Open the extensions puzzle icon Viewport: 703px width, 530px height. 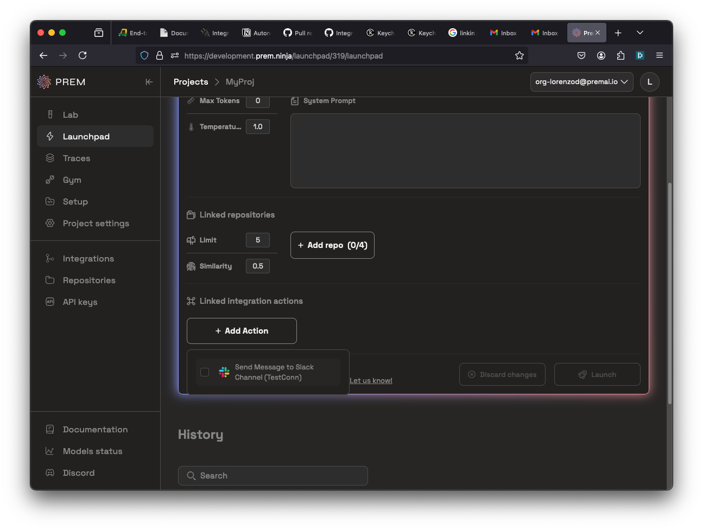pyautogui.click(x=620, y=55)
